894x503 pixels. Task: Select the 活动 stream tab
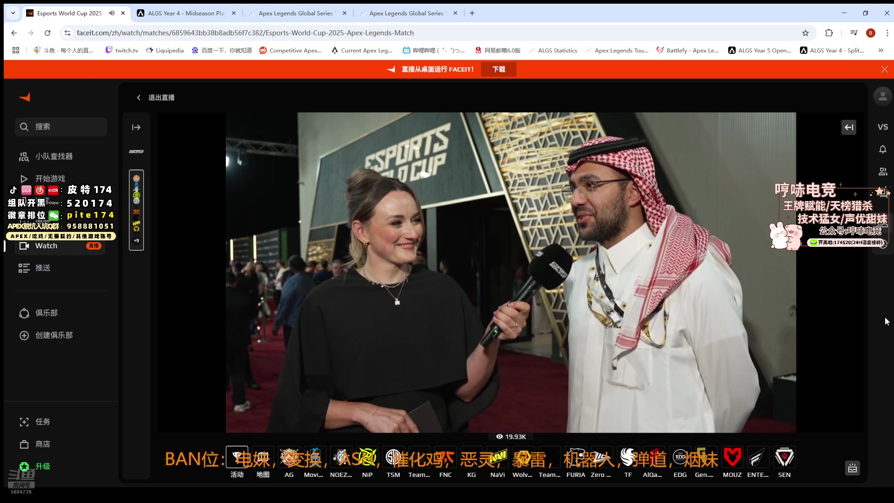coord(237,462)
